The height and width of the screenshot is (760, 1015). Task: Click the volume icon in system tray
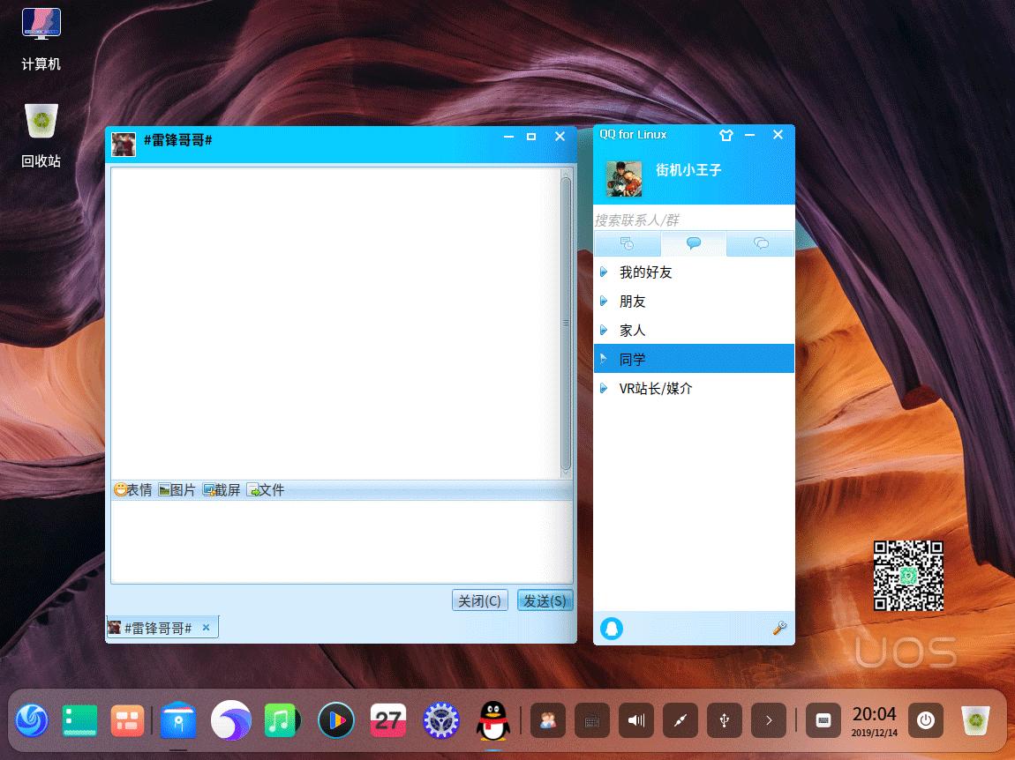coord(635,720)
